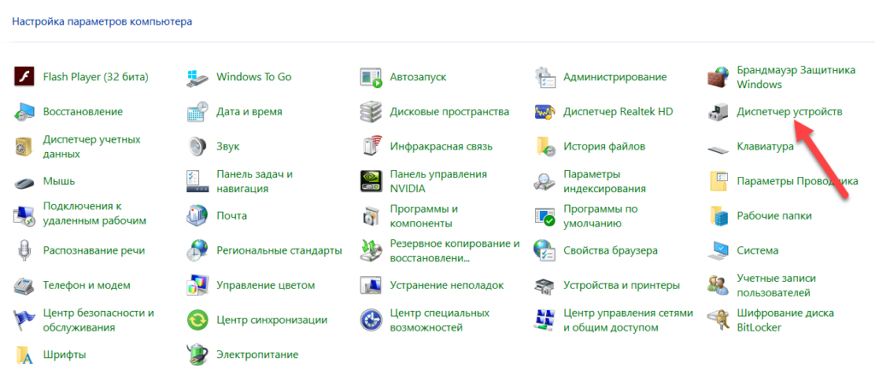Open Свойства браузера link
The image size is (875, 381).
tap(610, 250)
